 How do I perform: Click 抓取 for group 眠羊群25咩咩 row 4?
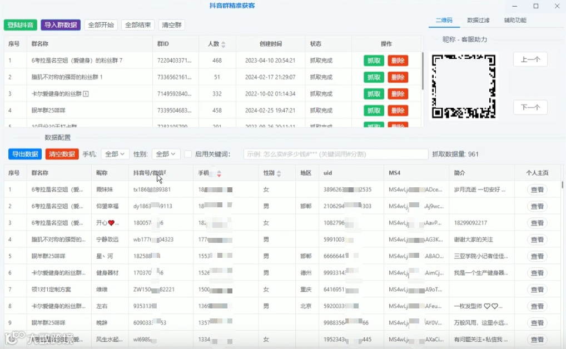coord(374,111)
